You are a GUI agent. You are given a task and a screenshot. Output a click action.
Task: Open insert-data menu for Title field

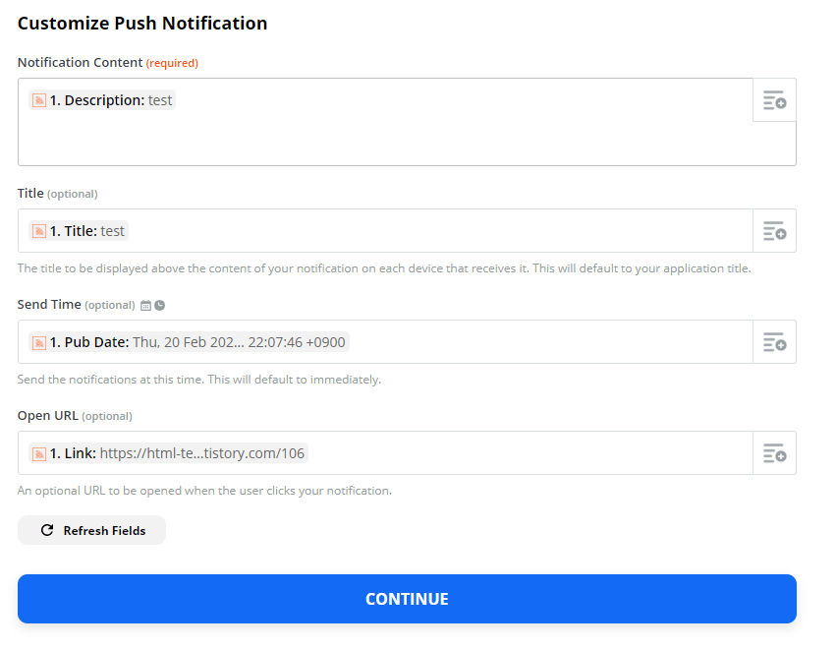(x=774, y=231)
